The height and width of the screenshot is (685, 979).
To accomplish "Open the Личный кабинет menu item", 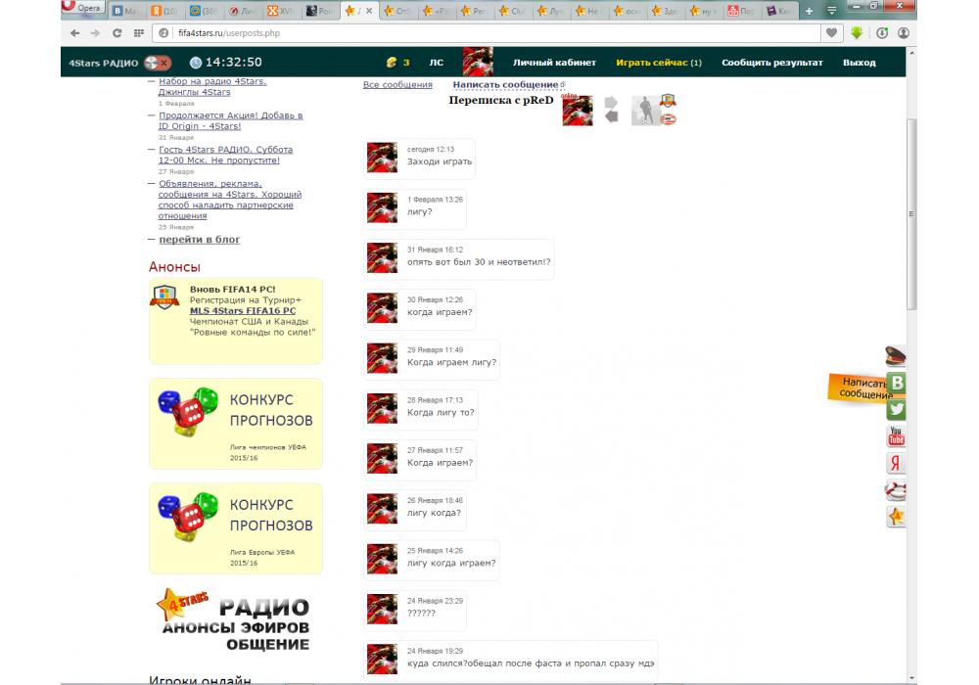I will coord(554,63).
